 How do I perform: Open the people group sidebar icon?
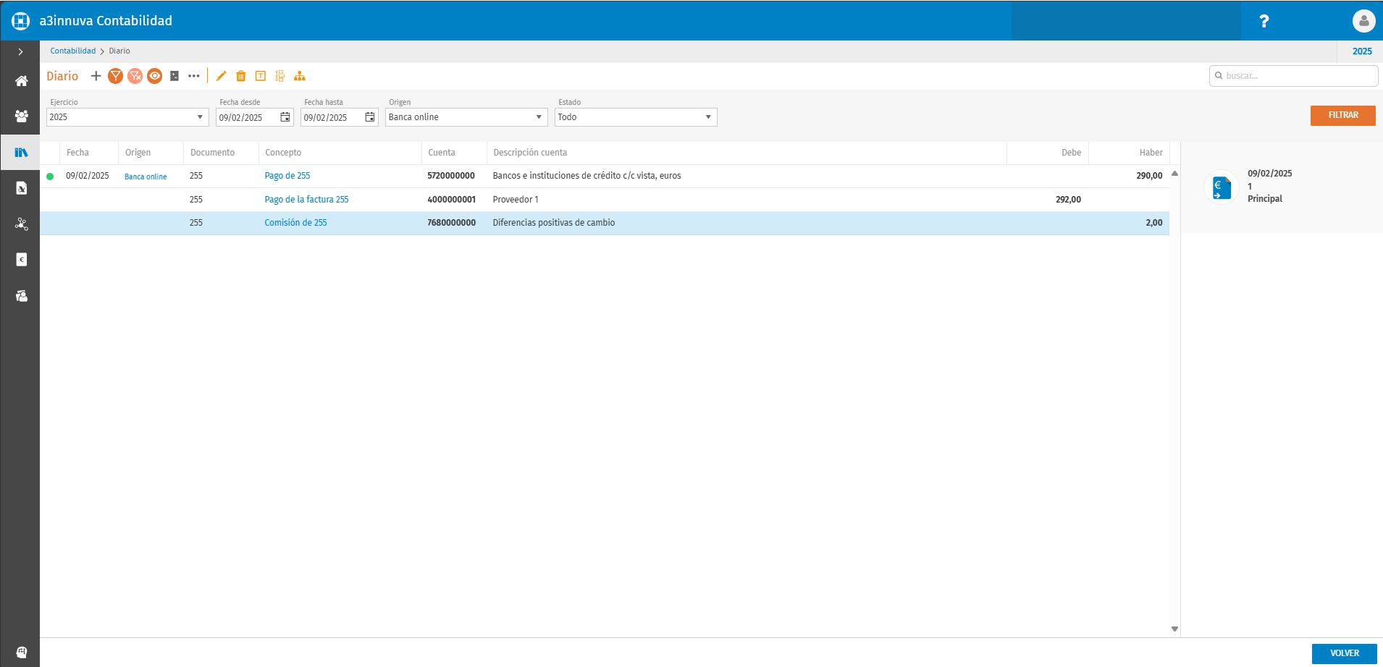22,116
